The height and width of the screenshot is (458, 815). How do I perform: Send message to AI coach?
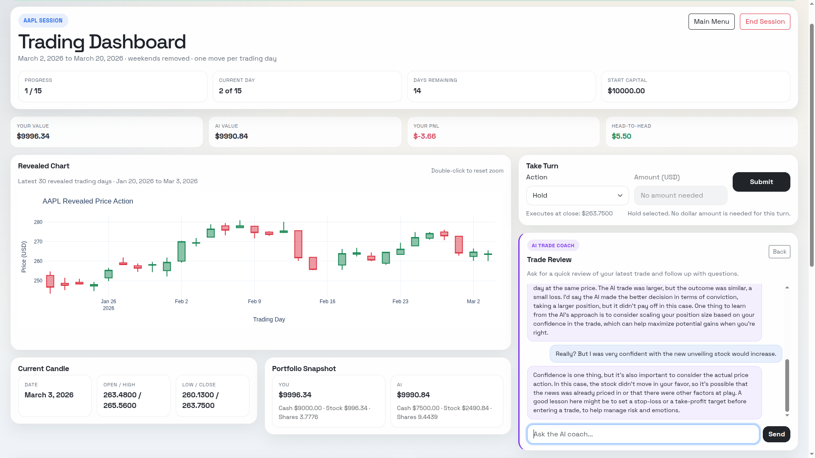point(776,434)
